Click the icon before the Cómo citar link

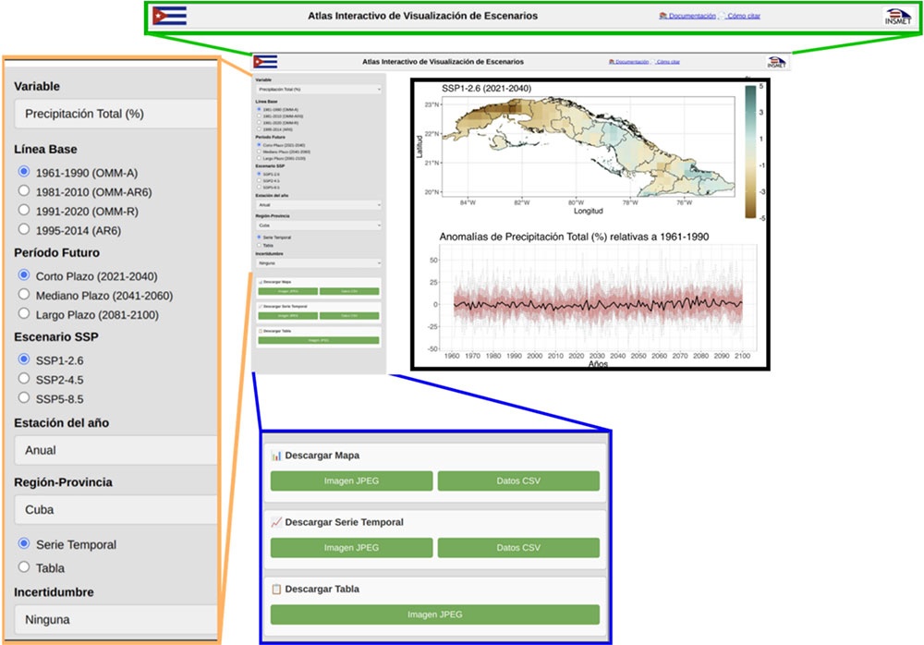tap(722, 14)
